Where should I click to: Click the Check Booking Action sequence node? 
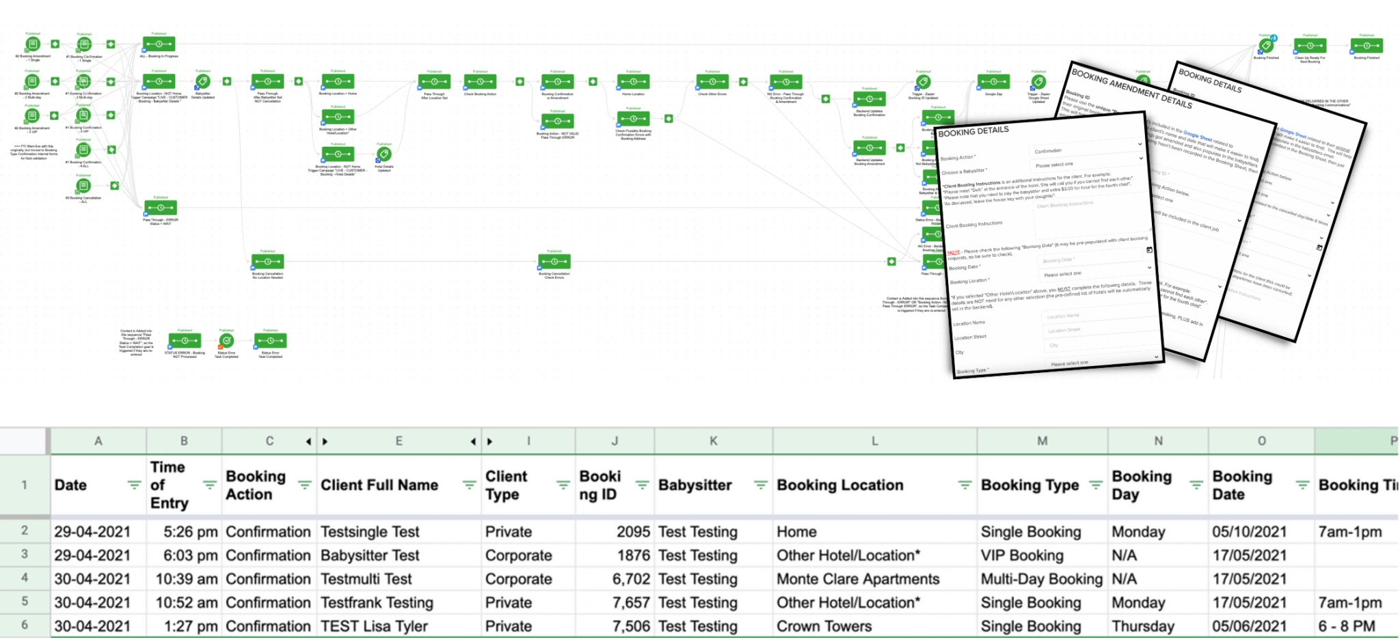coord(480,82)
